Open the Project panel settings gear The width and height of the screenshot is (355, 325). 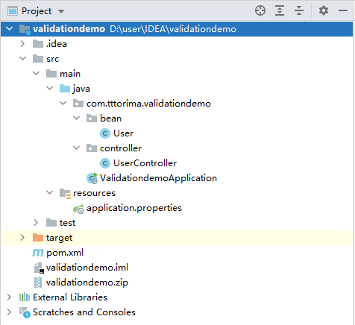[324, 10]
